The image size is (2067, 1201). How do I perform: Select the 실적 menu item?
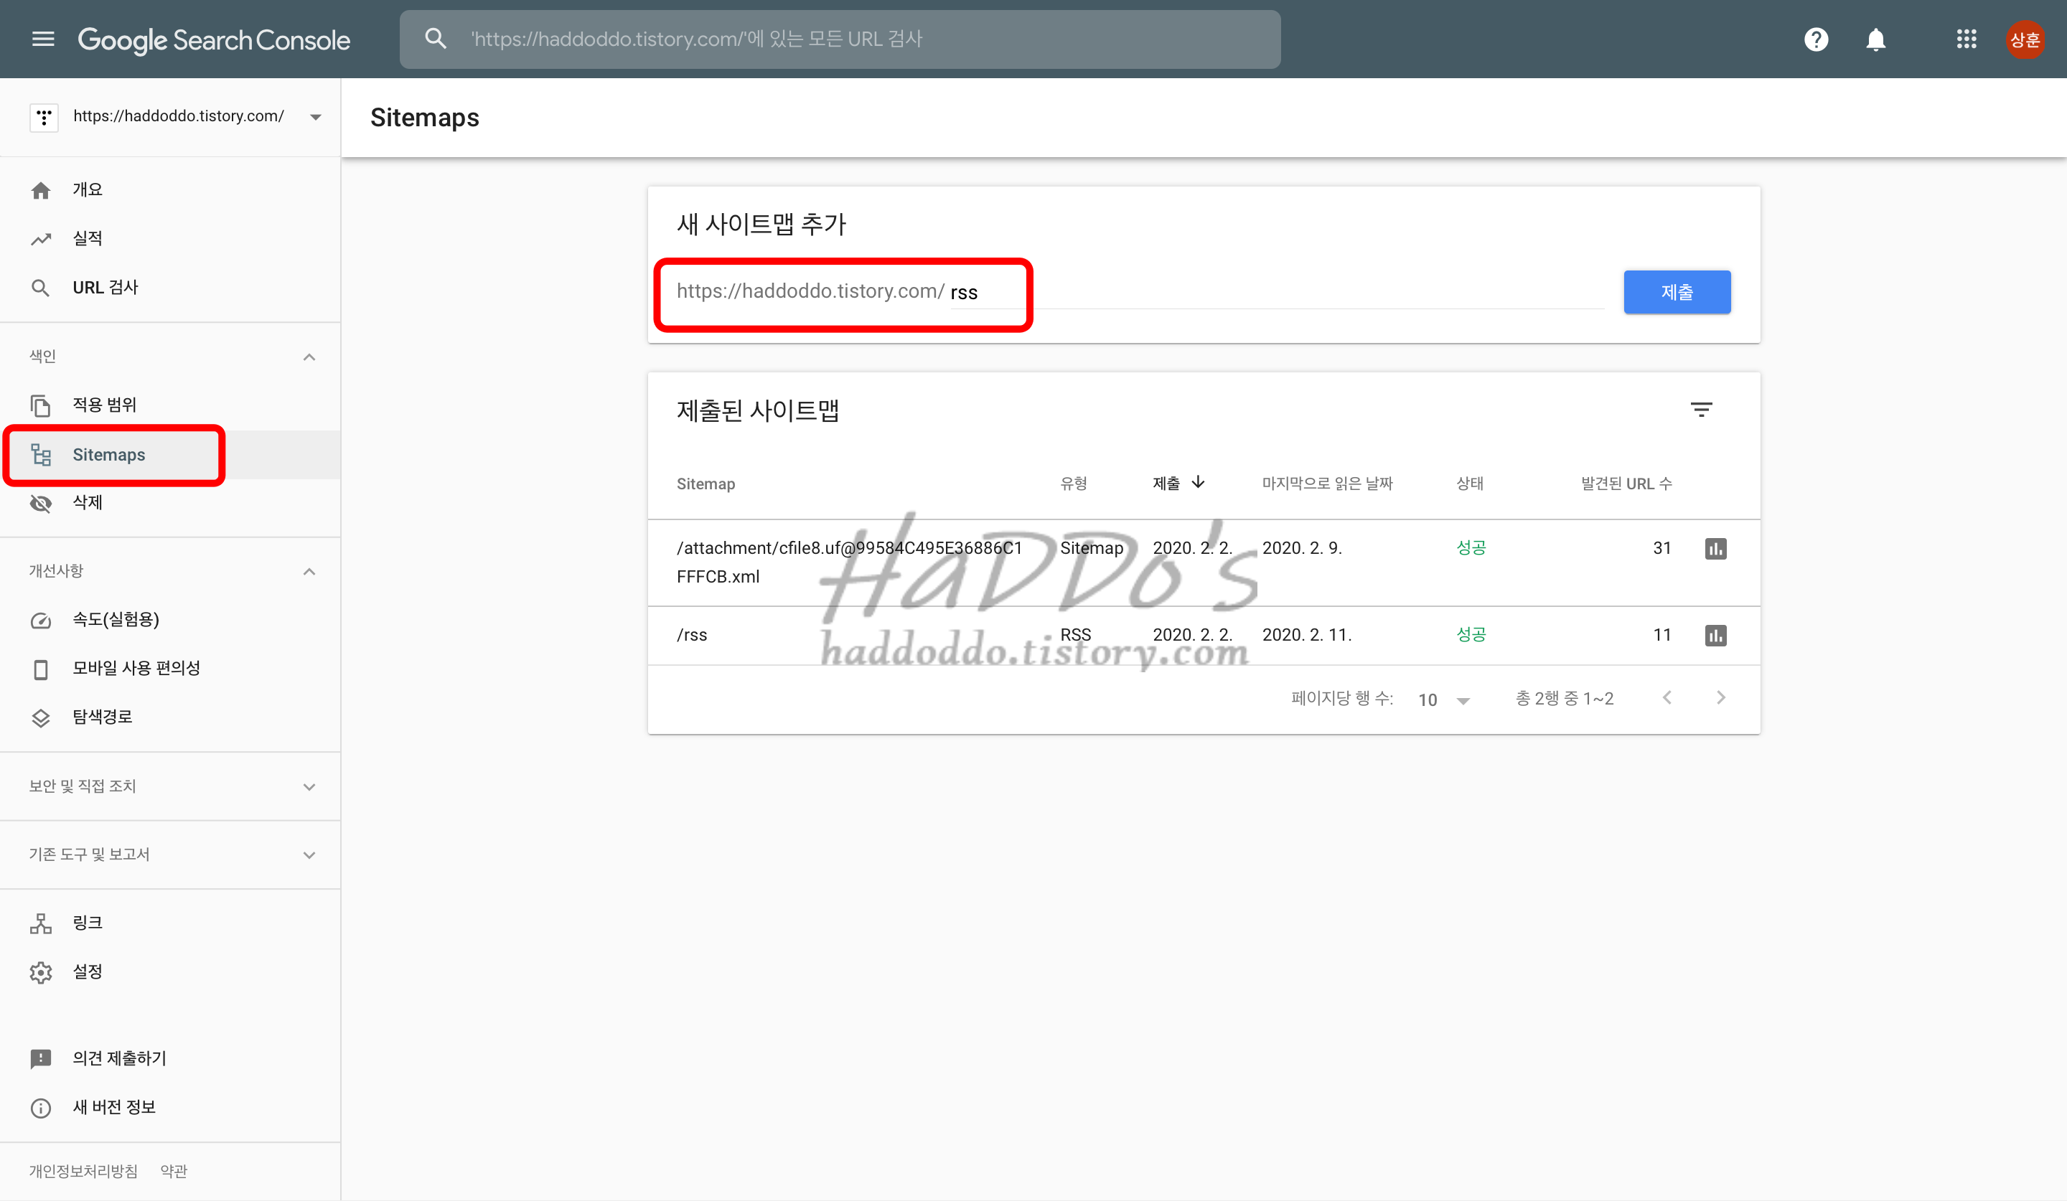pos(87,239)
